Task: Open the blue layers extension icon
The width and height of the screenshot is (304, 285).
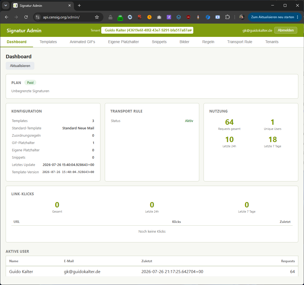Action: (179, 17)
